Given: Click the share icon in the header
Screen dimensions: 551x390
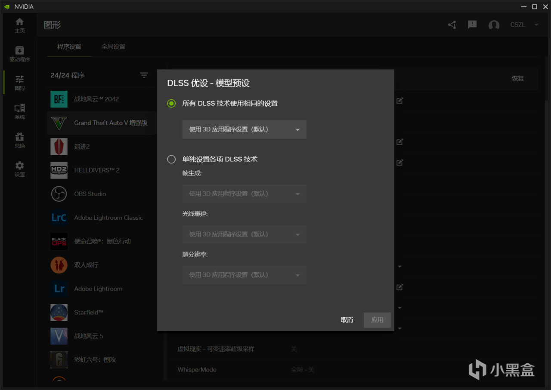Looking at the screenshot, I should (x=452, y=25).
